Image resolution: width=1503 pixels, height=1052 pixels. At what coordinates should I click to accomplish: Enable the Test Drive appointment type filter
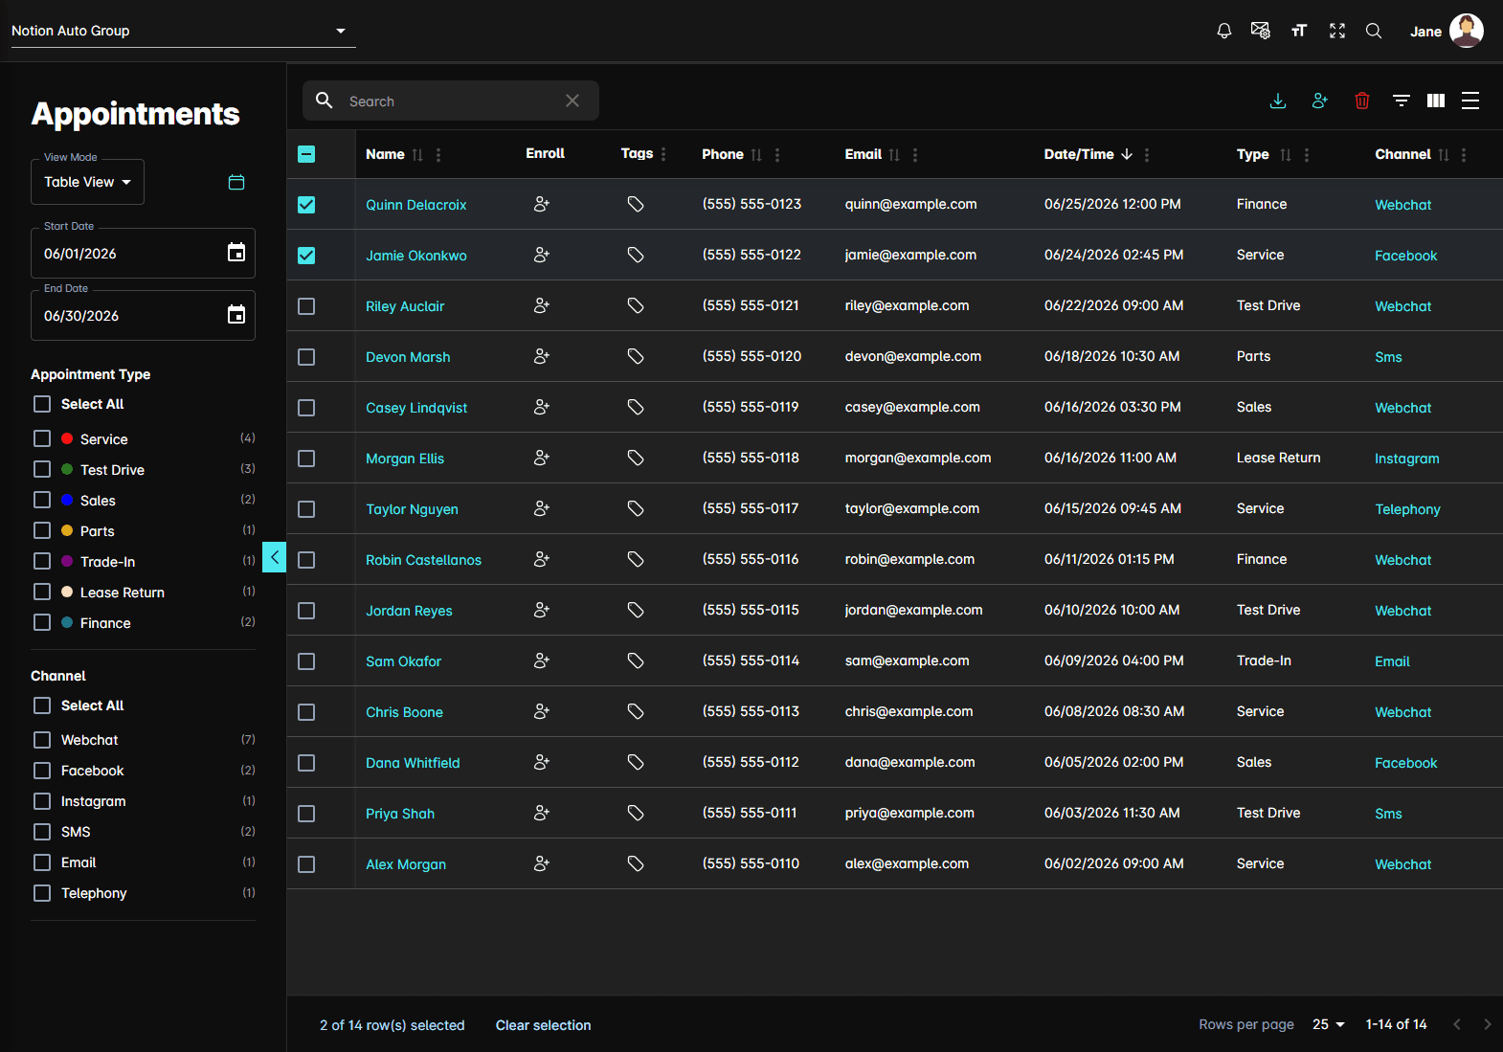tap(42, 469)
